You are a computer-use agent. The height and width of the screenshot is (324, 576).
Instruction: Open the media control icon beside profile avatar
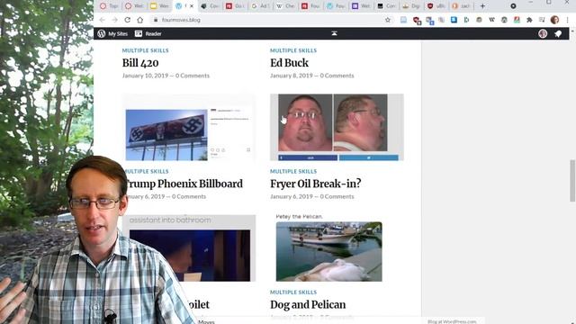pos(542,20)
